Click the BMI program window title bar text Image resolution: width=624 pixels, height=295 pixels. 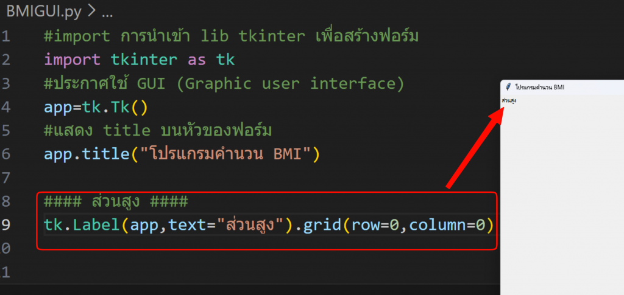(x=539, y=88)
